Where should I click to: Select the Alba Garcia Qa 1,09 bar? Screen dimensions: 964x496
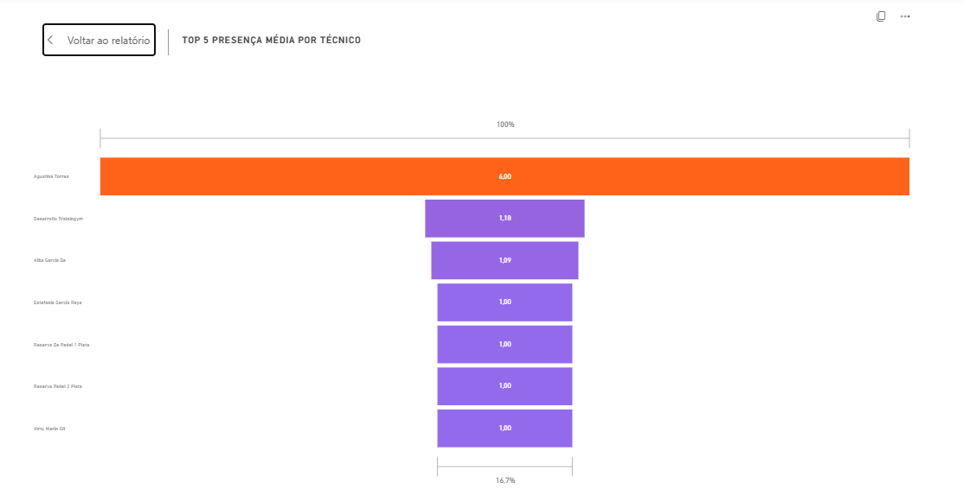coord(504,260)
